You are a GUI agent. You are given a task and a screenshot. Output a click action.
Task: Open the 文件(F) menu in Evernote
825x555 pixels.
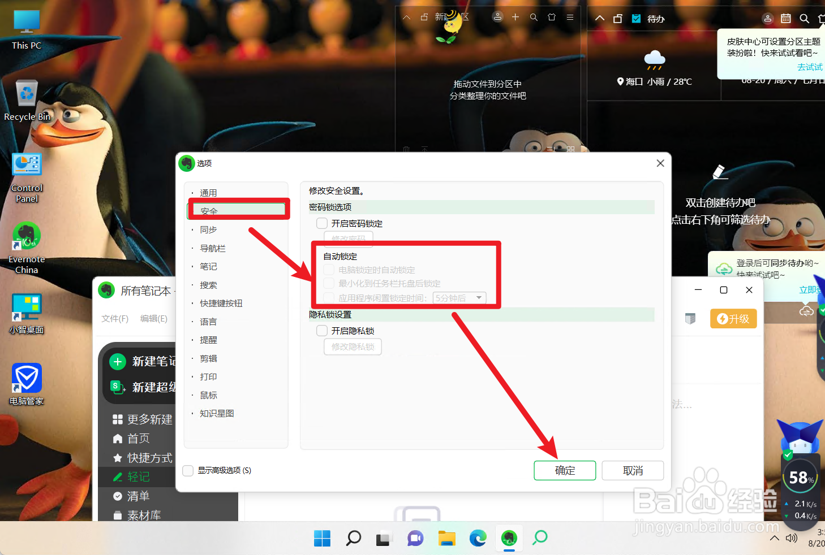(x=115, y=319)
